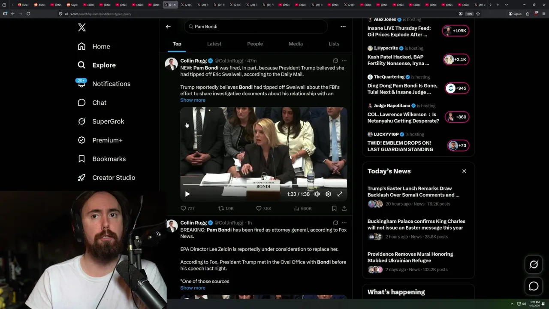Screen dimensions: 549x309
Task: Seek in the video progress bar
Action: tap(263, 185)
